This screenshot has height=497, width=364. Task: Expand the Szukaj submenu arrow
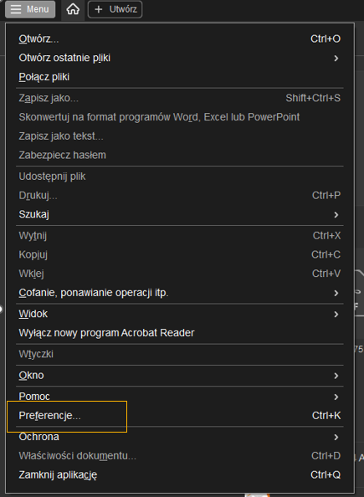336,214
